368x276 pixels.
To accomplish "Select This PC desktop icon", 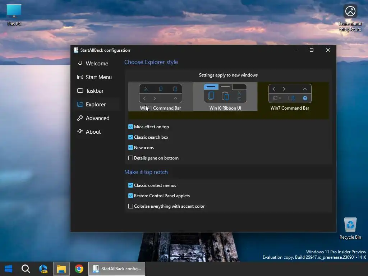I will (x=14, y=15).
